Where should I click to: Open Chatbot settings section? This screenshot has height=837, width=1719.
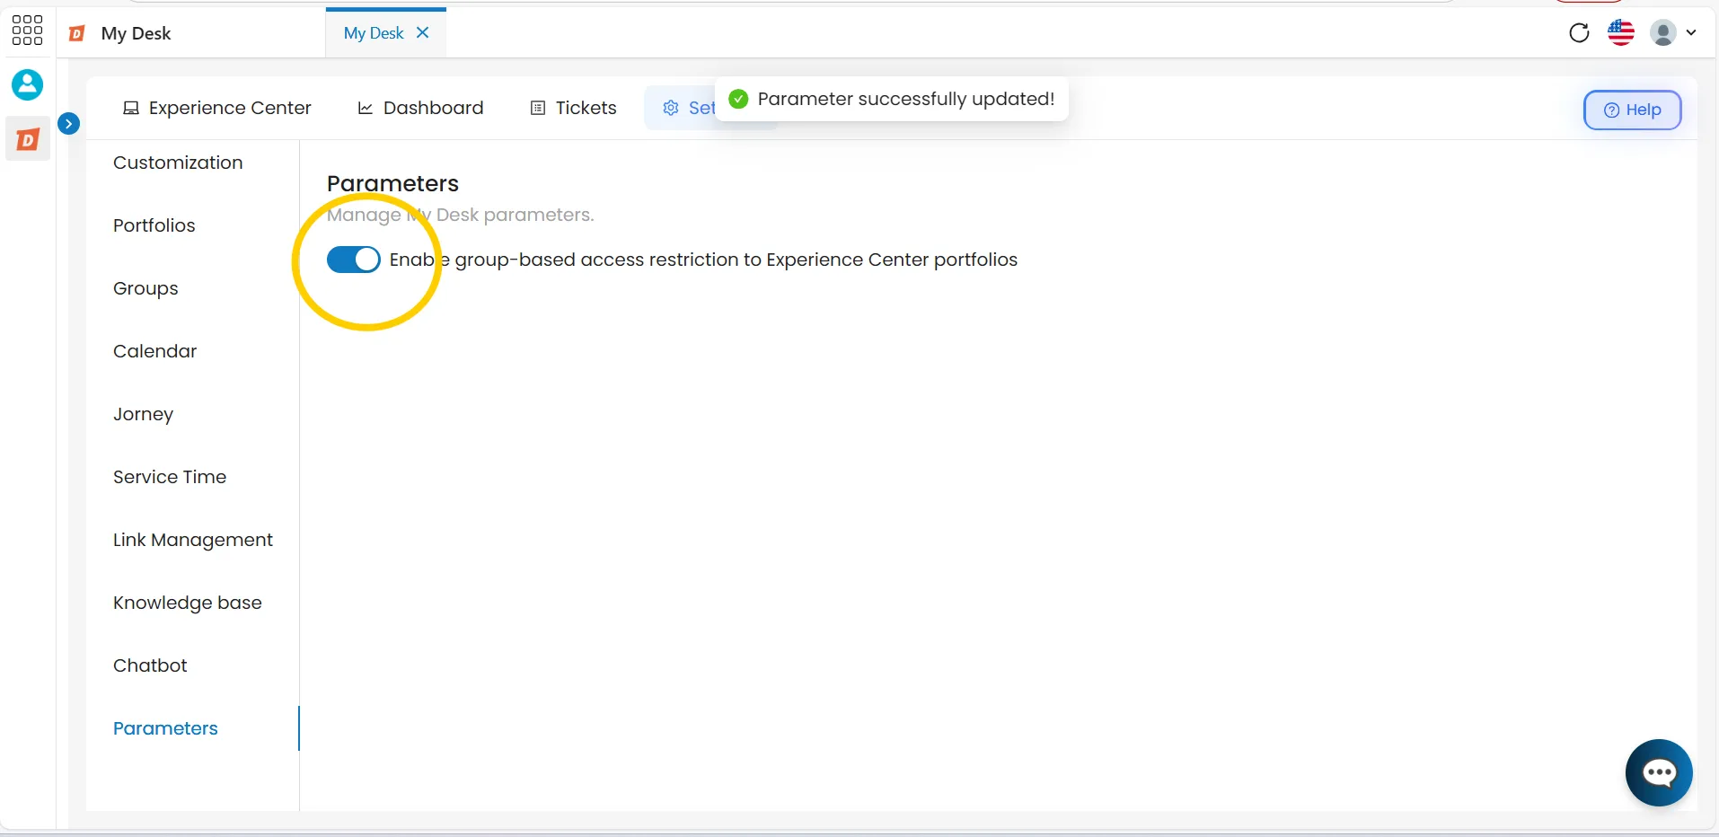coord(150,665)
